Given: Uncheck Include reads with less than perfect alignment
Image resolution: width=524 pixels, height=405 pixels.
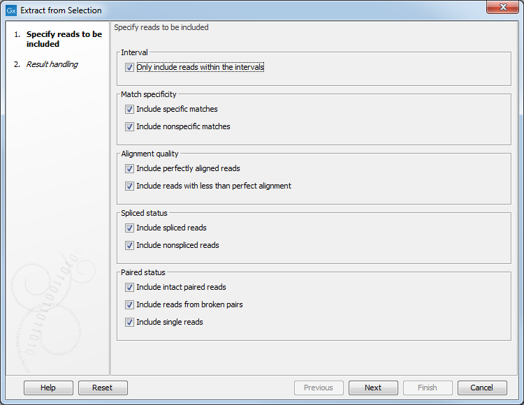Looking at the screenshot, I should click(130, 186).
